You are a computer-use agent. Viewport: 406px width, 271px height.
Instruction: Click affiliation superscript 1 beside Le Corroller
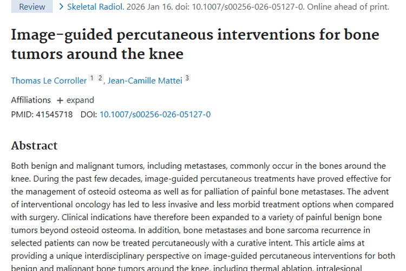click(x=91, y=78)
